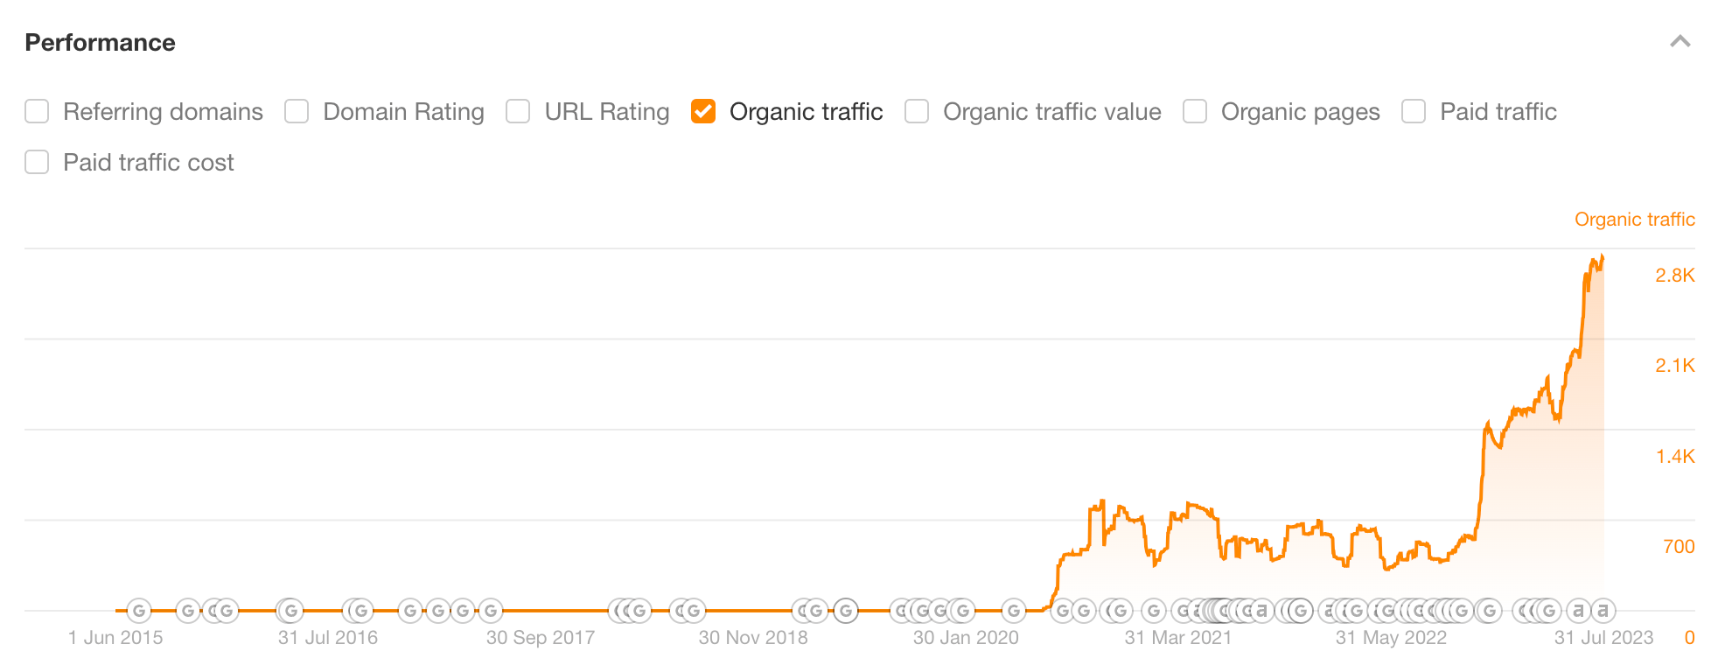
Task: Check the Organic traffic value option
Action: (x=916, y=111)
